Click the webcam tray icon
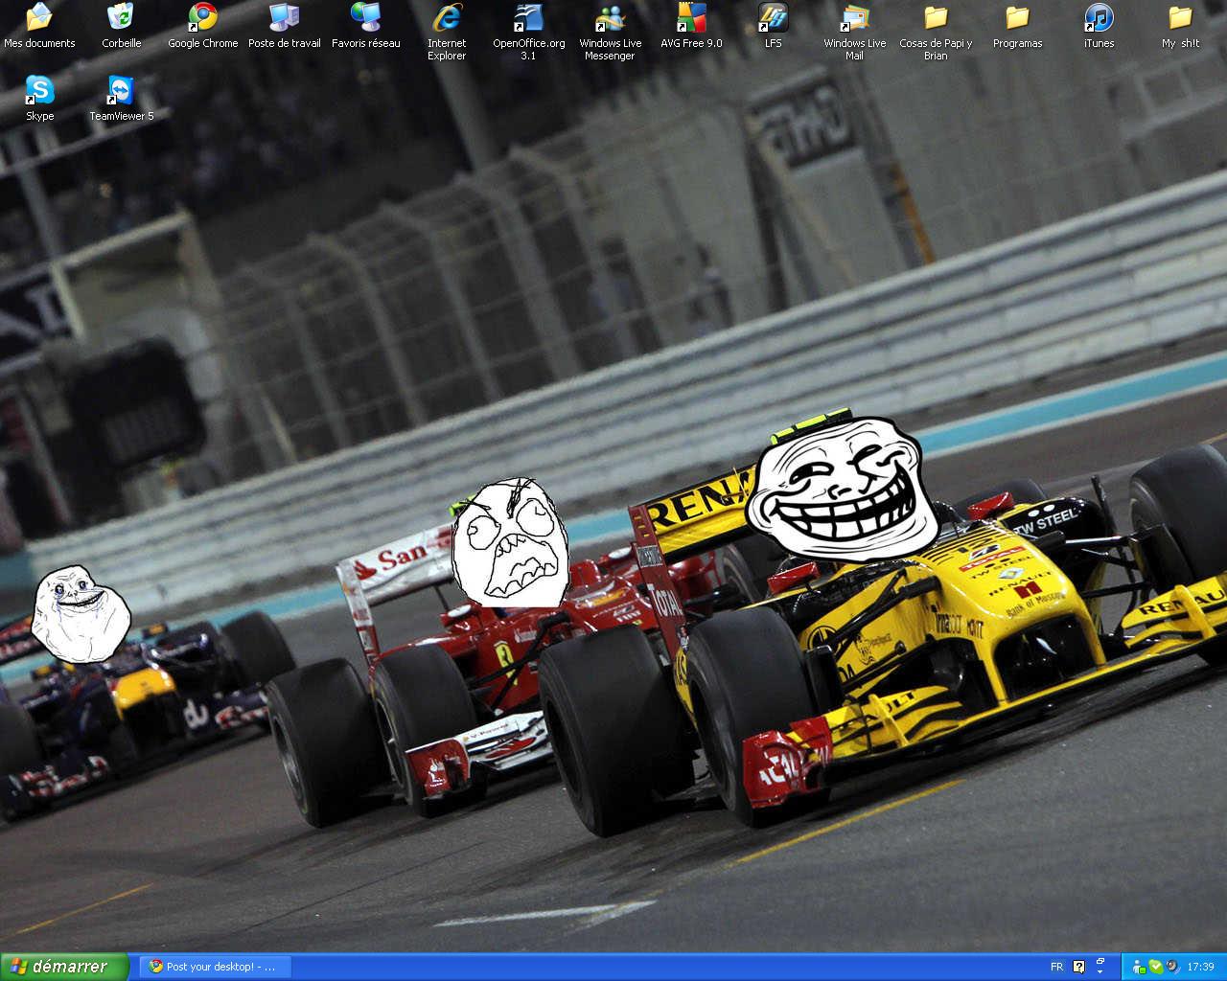The width and height of the screenshot is (1227, 981). 1170,967
